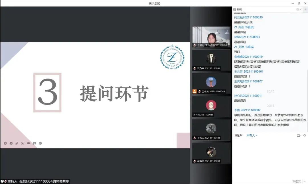
Task: Select the pen annotation tool on slide
Action: (17, 143)
